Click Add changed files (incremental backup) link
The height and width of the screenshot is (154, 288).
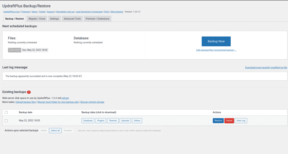(216, 50)
